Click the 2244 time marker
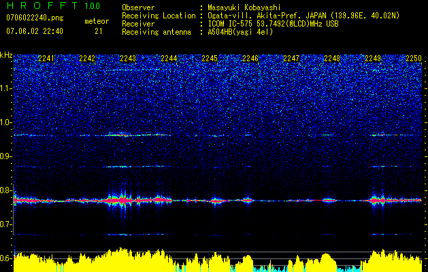The height and width of the screenshot is (272, 428). [169, 58]
